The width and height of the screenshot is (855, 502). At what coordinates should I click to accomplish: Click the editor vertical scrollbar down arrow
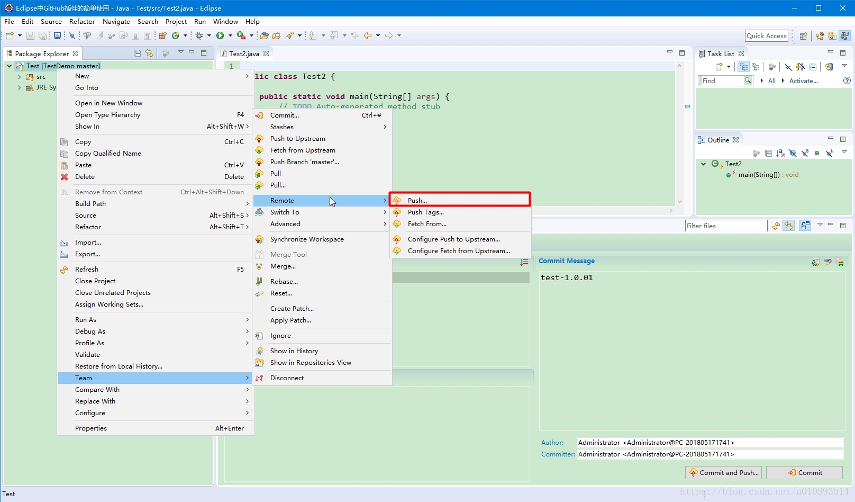[x=679, y=201]
